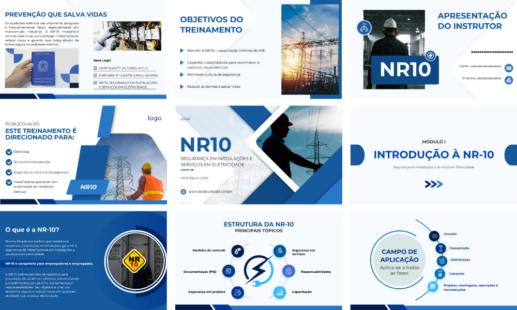Select the Consumo lightning icon
517x310 pixels.
click(440, 273)
